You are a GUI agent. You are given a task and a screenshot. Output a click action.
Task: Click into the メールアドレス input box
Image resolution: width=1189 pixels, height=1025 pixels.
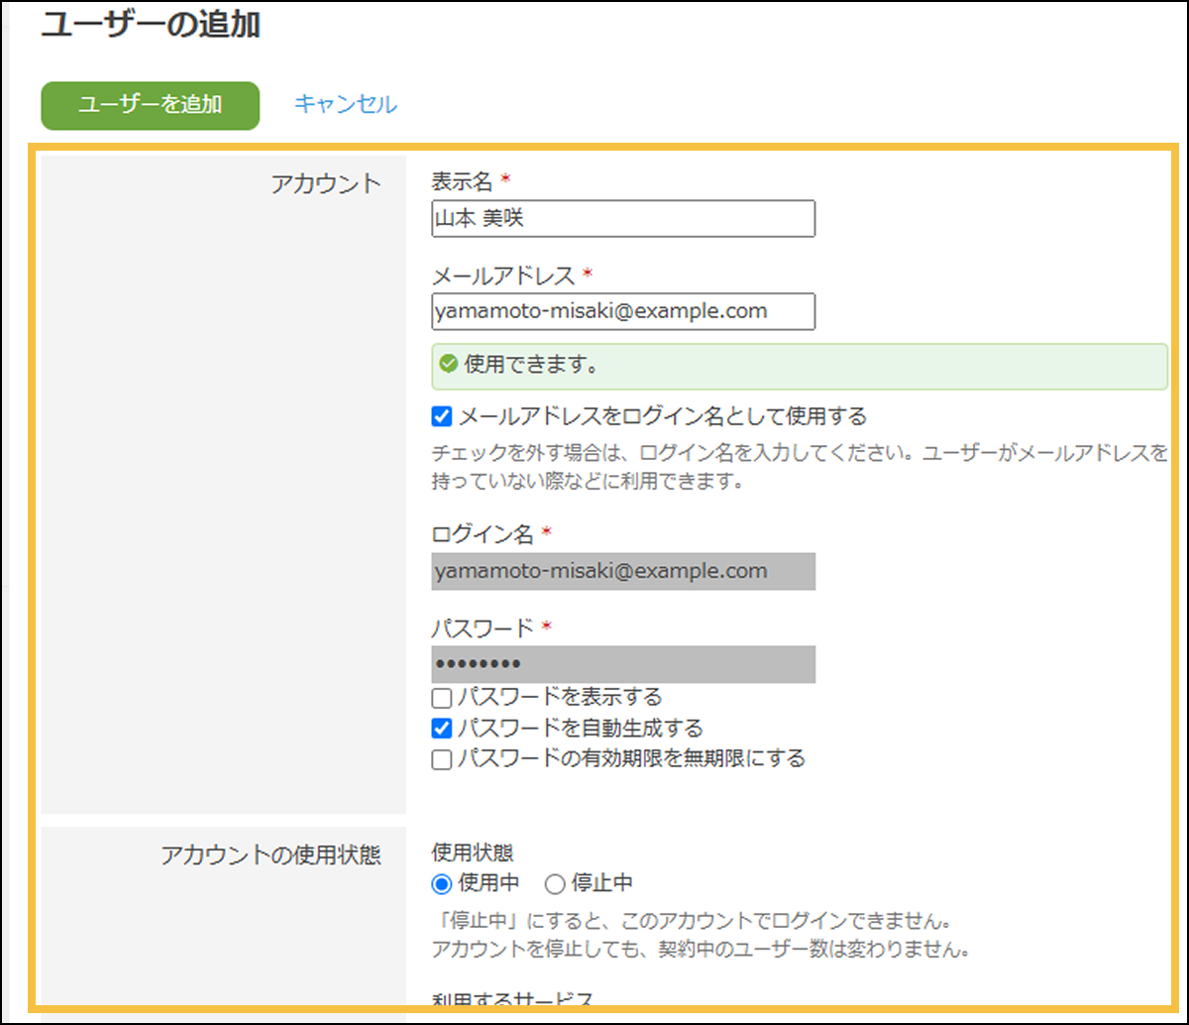point(622,311)
